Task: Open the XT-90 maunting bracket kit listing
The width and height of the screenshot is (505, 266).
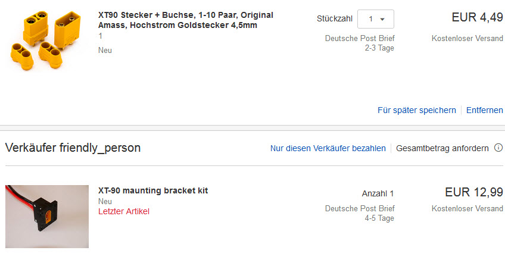Action: (x=153, y=190)
